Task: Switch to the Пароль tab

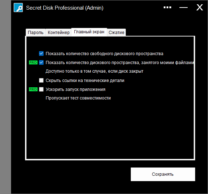Action: (36, 33)
